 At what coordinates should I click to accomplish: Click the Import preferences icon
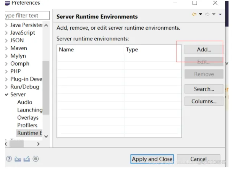pyautogui.click(x=18, y=159)
